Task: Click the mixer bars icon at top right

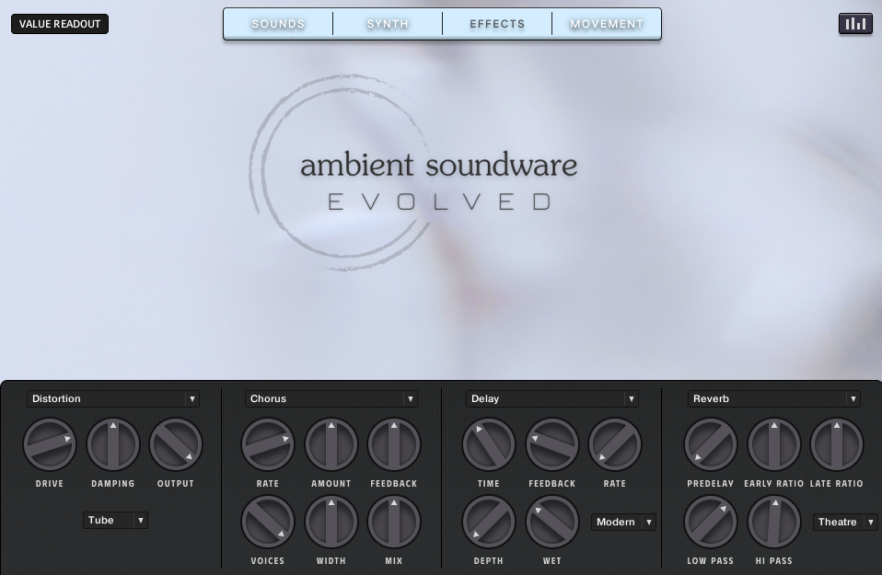Action: click(855, 24)
